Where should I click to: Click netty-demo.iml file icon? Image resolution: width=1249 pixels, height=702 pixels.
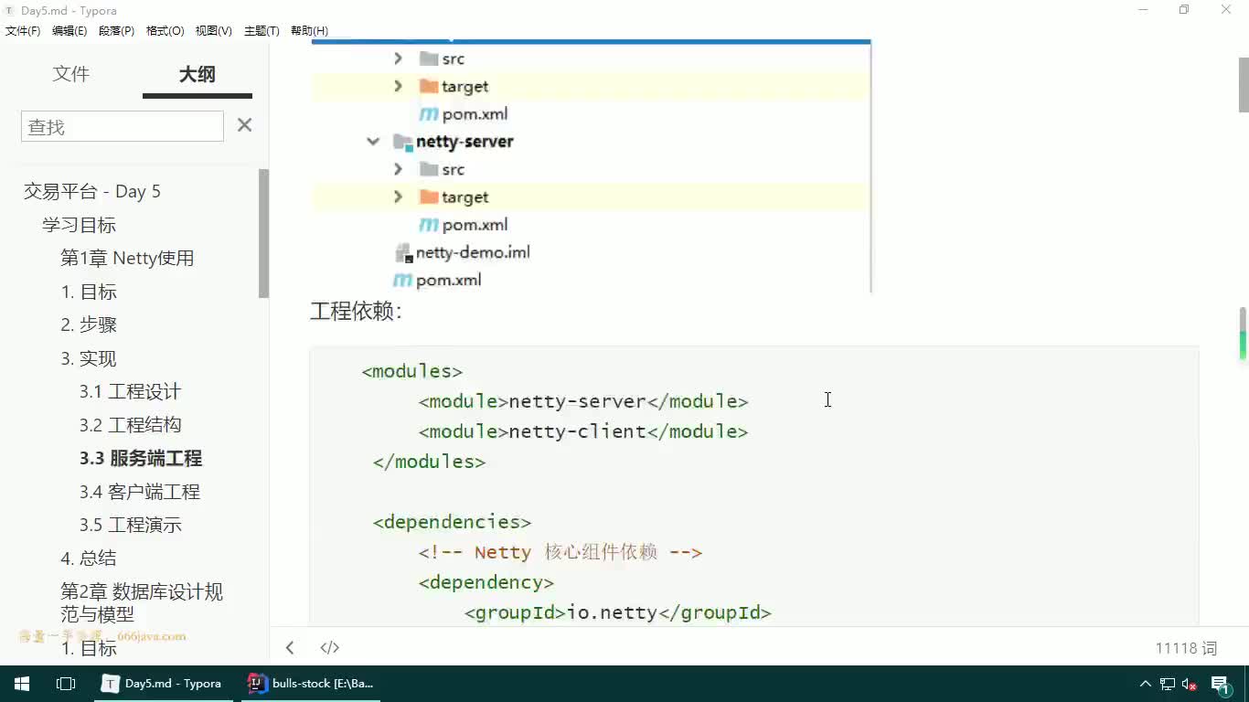point(403,252)
